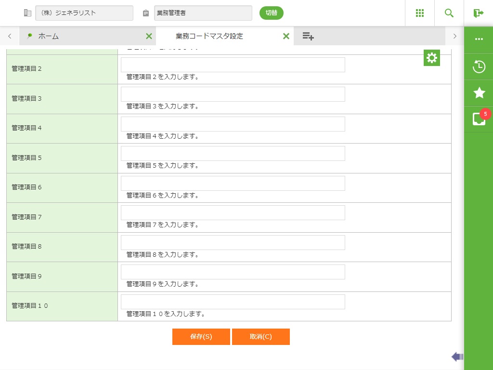The image size is (493, 370).
Task: Click the three-dots more icon in sidebar
Action: 479,39
